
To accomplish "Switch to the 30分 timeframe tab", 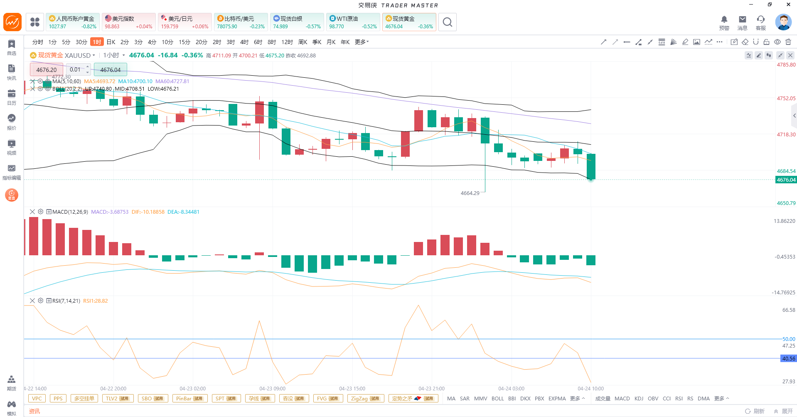I will click(81, 42).
